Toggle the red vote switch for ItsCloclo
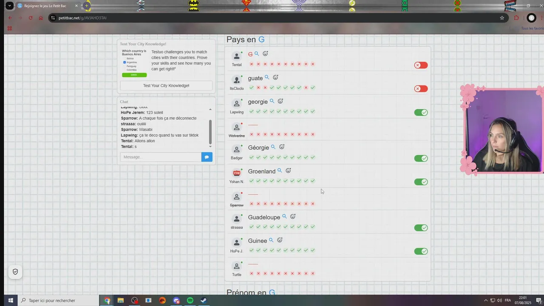Viewport: 544px width, 306px height. tap(421, 88)
